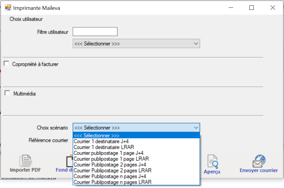The image size is (284, 188).
Task: Click the Fond de page icon
Action: (70, 161)
